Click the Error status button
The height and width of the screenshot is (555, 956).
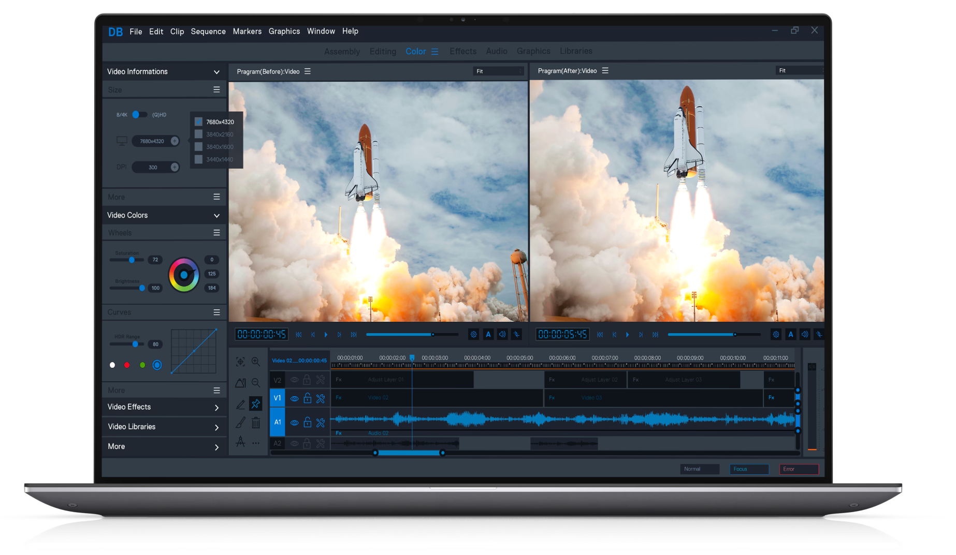tap(799, 469)
